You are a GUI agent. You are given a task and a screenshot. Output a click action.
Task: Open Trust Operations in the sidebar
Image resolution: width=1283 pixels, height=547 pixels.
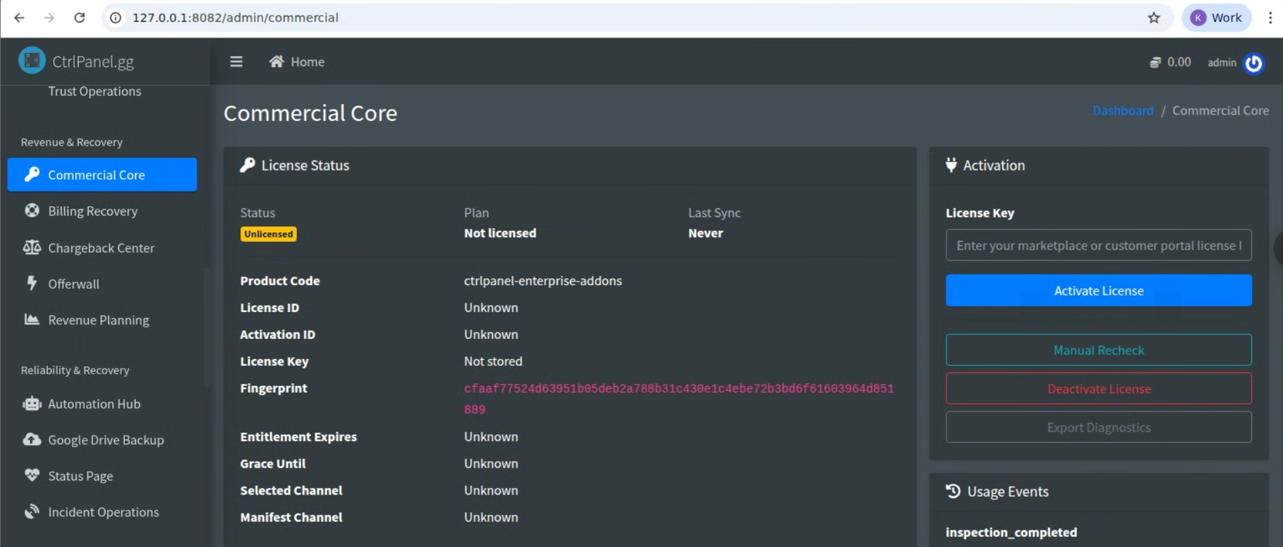coord(95,91)
